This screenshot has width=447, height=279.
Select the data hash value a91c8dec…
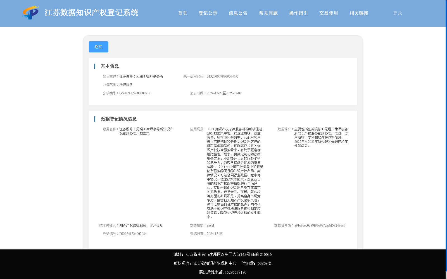coord(320,225)
